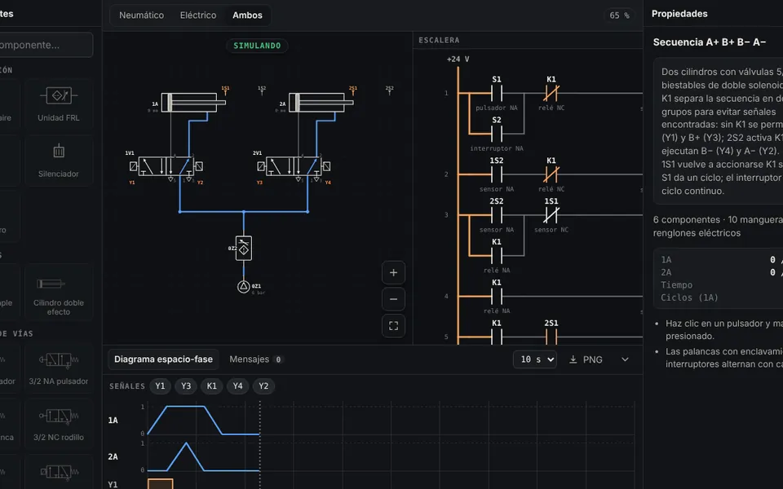Select cylinder 2A in the diagram
The width and height of the screenshot is (783, 489).
point(321,103)
